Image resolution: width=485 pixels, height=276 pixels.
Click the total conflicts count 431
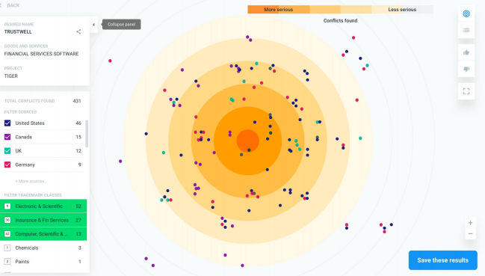[77, 101]
